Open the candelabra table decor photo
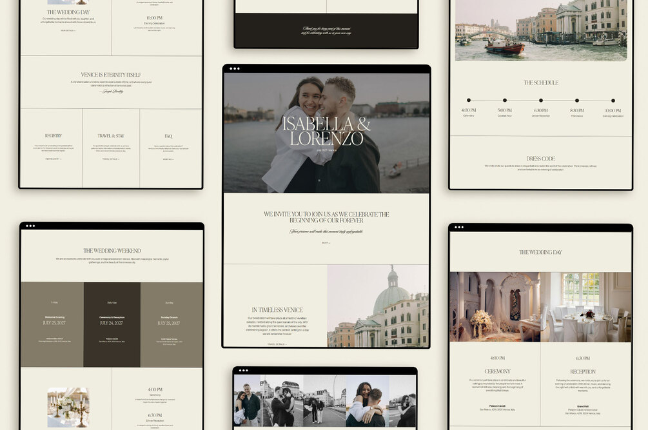Viewport: 648px width, 430px height. [68, 407]
